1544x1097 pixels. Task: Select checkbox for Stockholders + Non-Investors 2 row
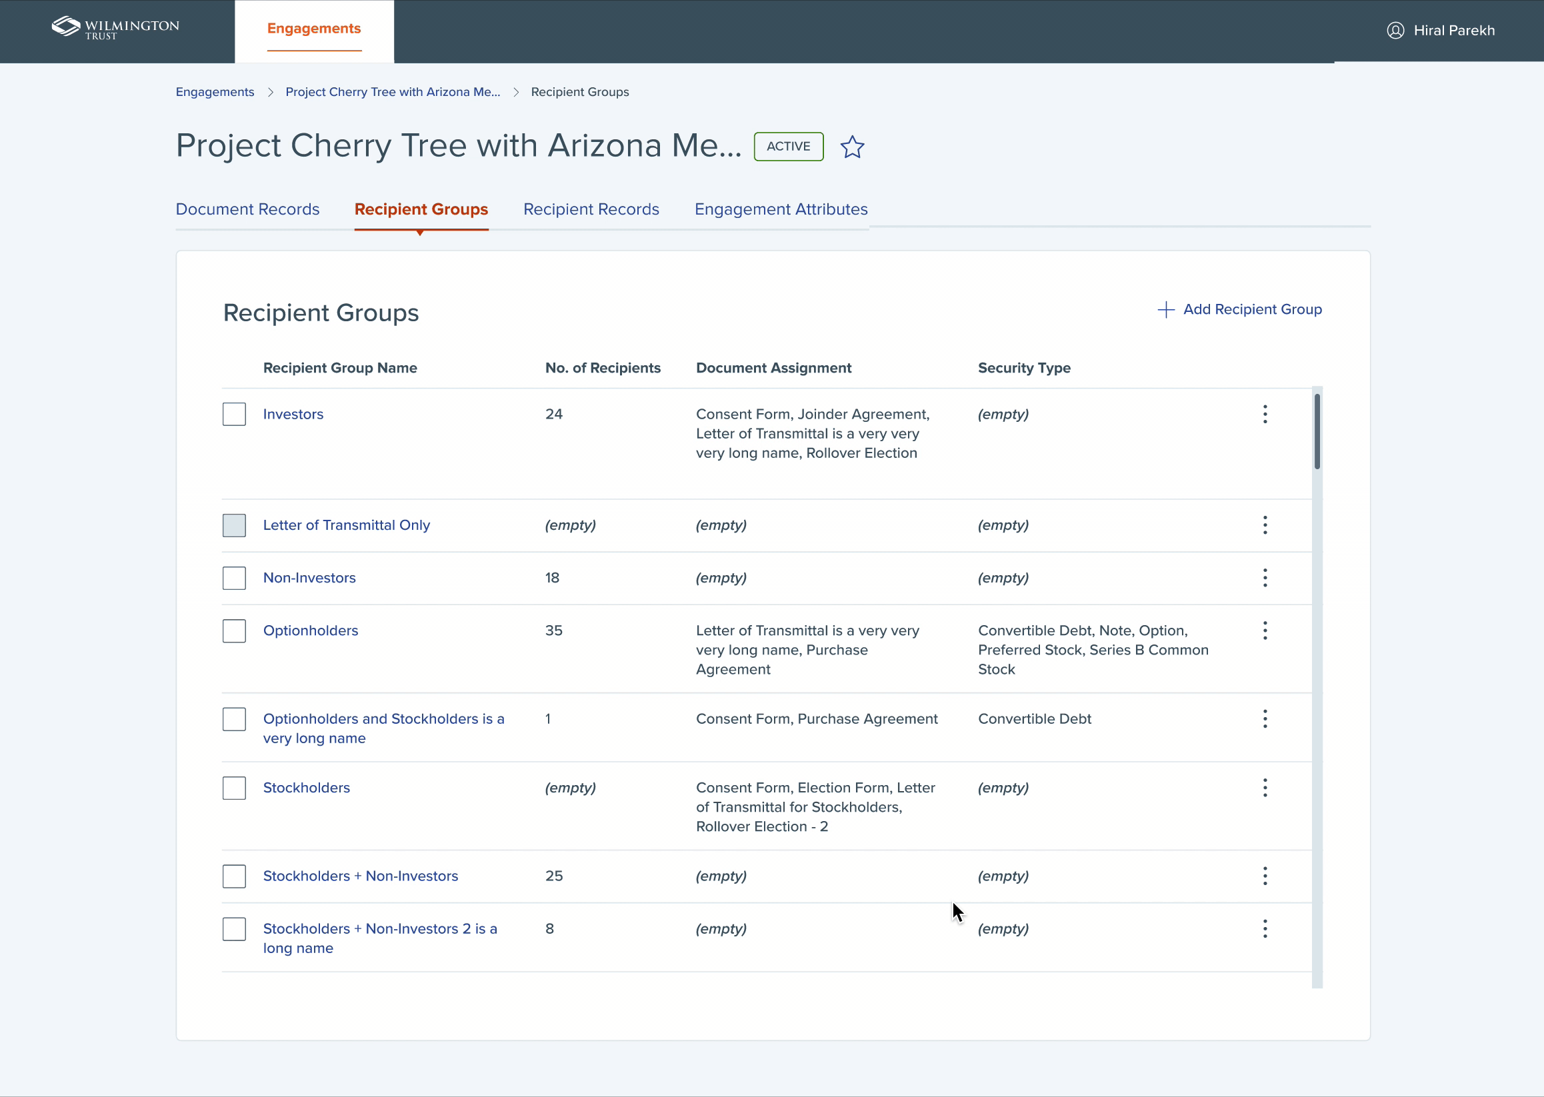tap(235, 929)
